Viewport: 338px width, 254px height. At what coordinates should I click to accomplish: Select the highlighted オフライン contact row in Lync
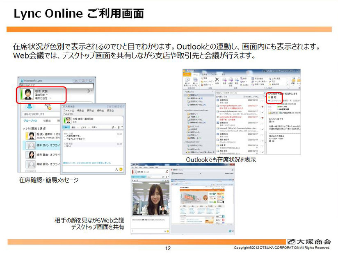click(x=41, y=145)
